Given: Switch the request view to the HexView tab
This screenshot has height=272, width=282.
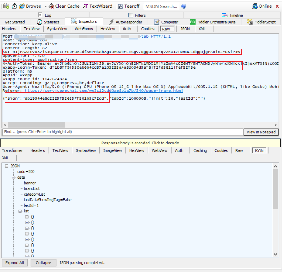Looking at the screenshot, I should coord(108,29).
